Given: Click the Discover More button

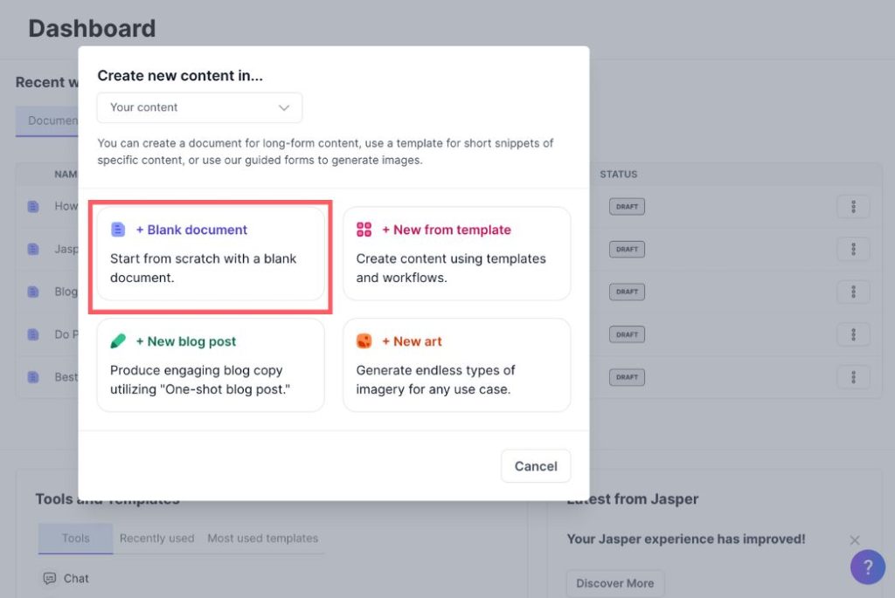Looking at the screenshot, I should tap(614, 582).
